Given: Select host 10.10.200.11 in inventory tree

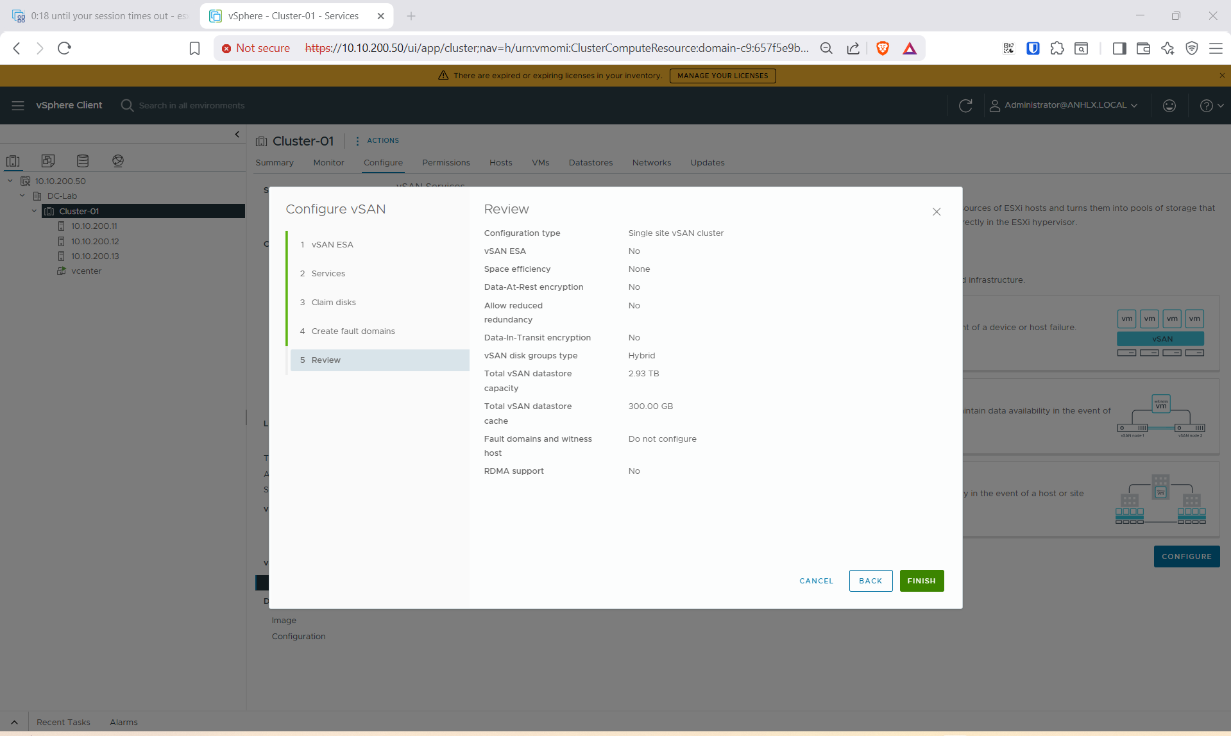Looking at the screenshot, I should click(x=94, y=226).
